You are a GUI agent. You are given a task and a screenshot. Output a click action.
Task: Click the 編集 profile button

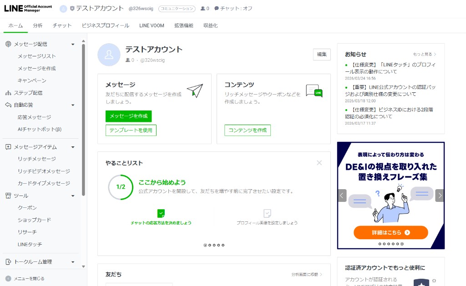coord(322,54)
